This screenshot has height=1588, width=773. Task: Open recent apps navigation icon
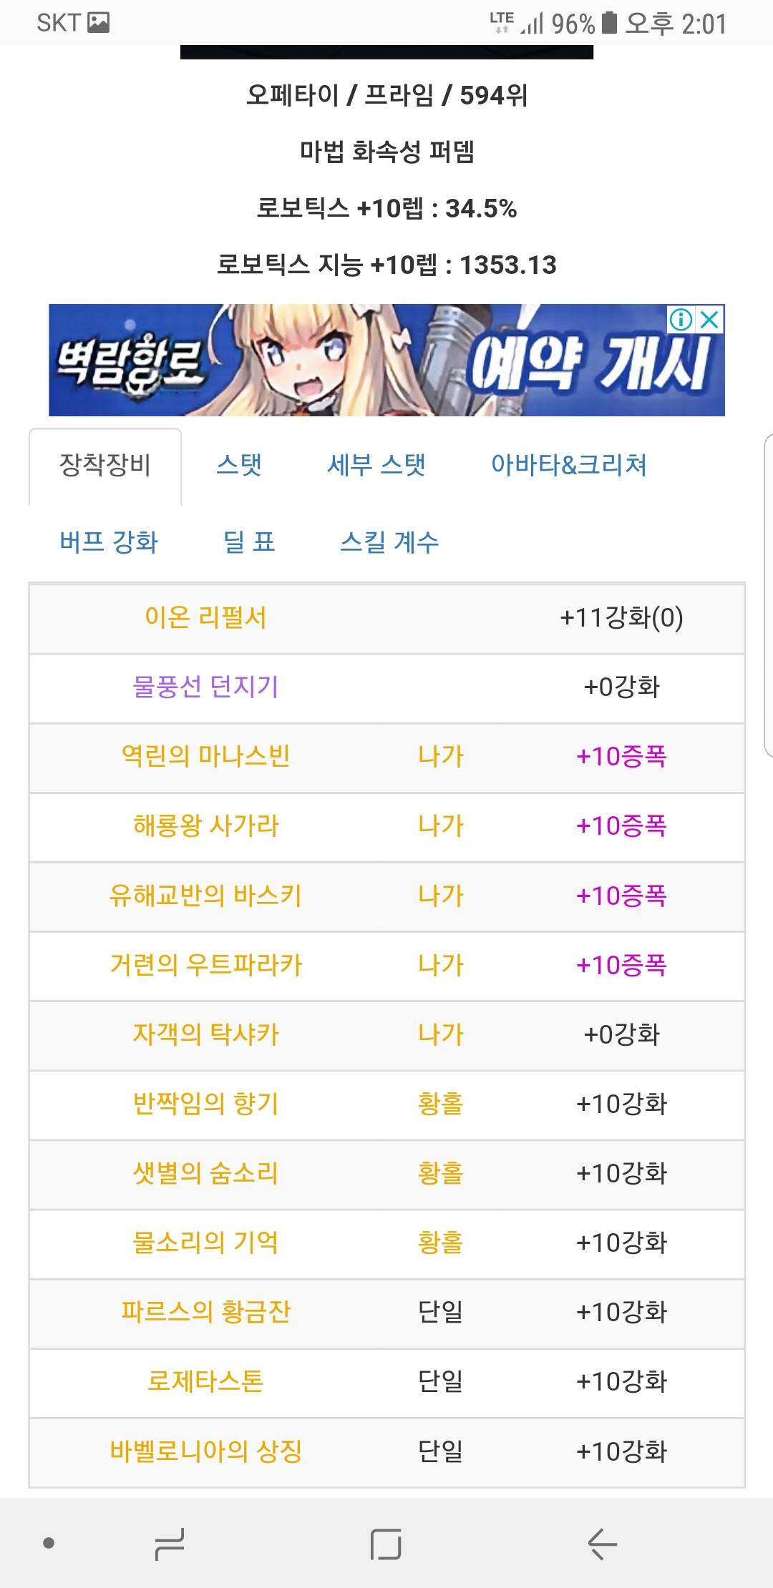coord(170,1543)
